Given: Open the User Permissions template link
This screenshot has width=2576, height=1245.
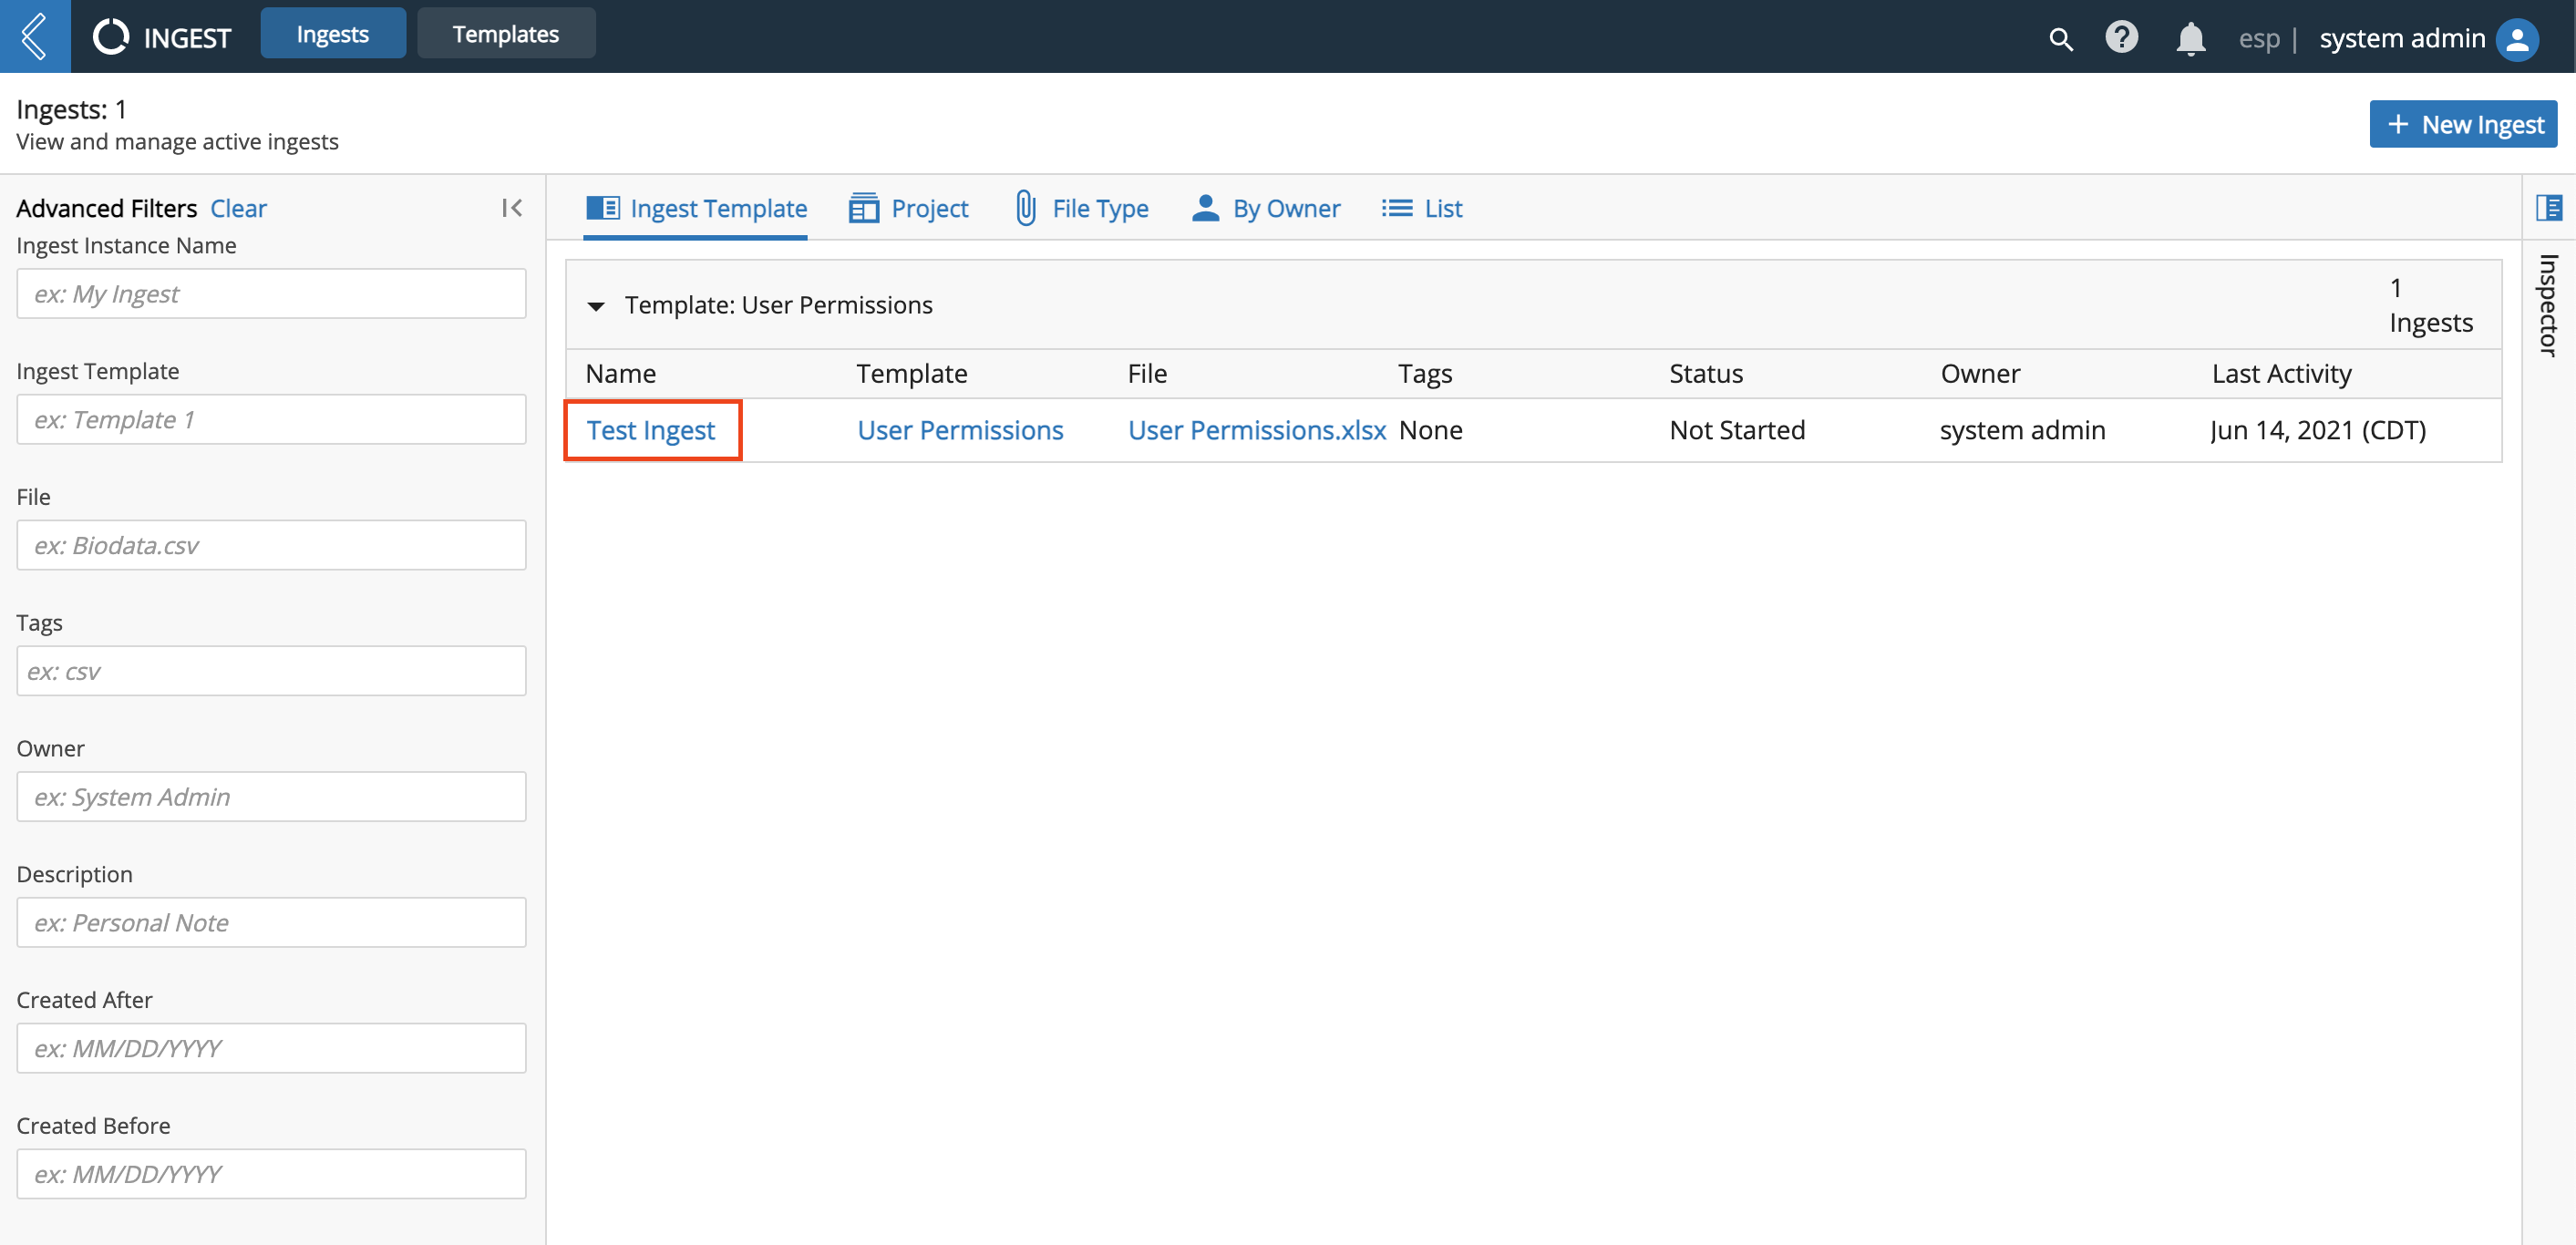Looking at the screenshot, I should [960, 430].
